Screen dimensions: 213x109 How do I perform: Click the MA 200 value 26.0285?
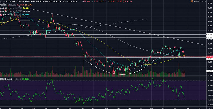[26, 11]
